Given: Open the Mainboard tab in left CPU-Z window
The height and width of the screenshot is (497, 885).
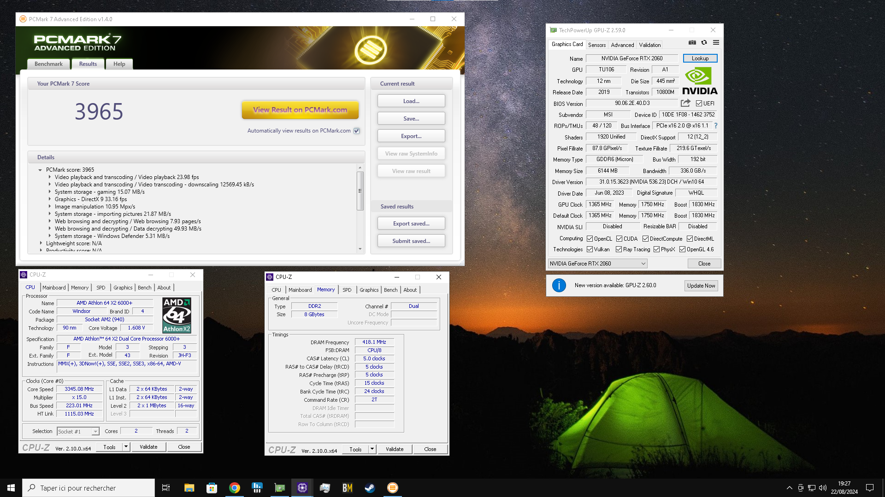Looking at the screenshot, I should click(x=54, y=288).
